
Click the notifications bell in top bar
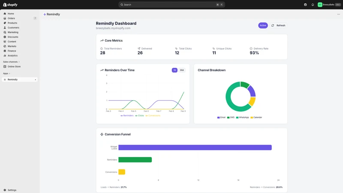point(313,5)
